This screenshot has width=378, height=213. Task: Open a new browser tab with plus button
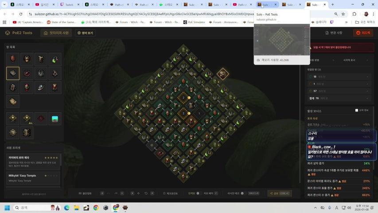pyautogui.click(x=333, y=4)
